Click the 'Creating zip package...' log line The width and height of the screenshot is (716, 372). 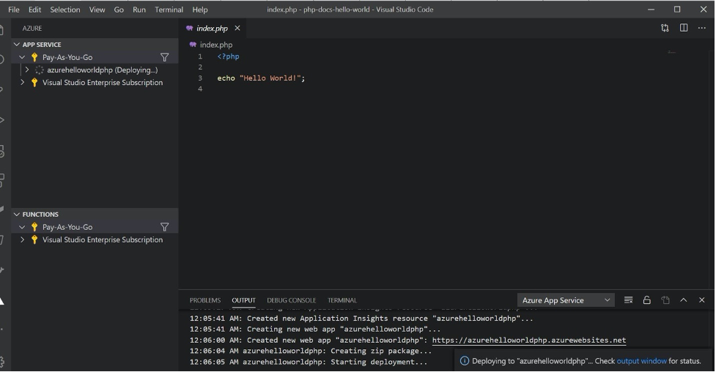[x=311, y=351]
